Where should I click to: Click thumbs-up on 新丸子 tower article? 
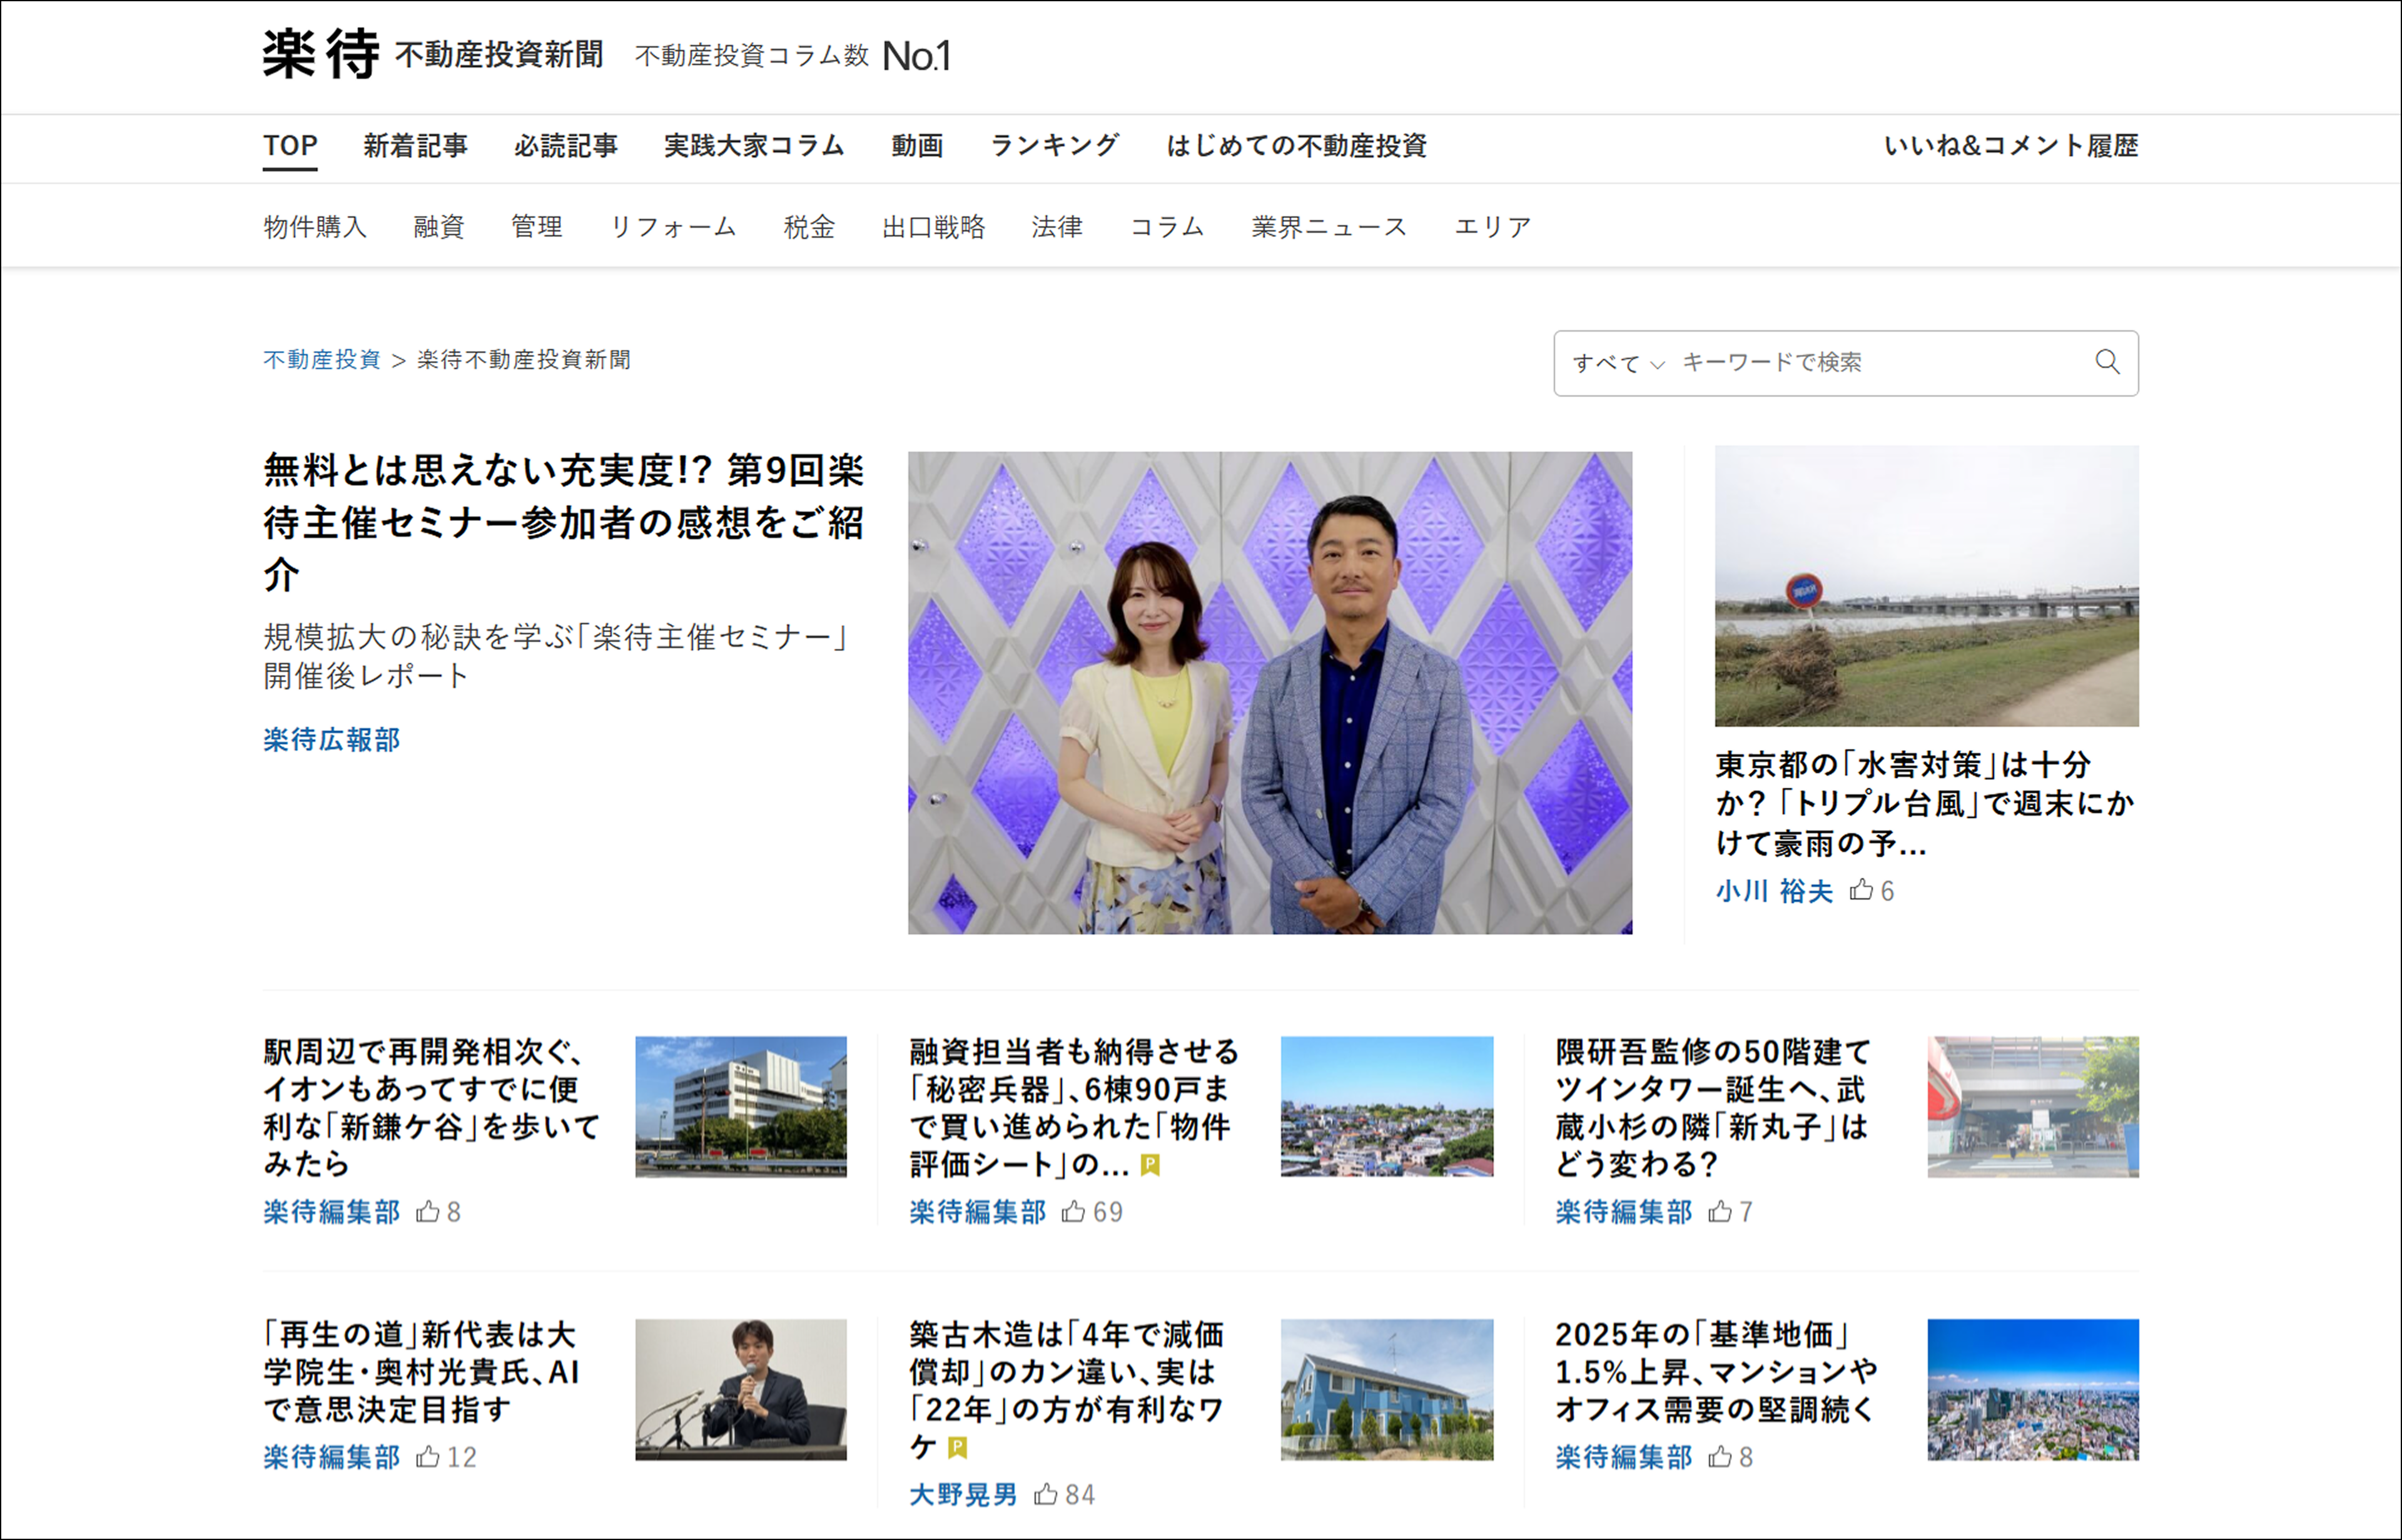click(x=1720, y=1212)
